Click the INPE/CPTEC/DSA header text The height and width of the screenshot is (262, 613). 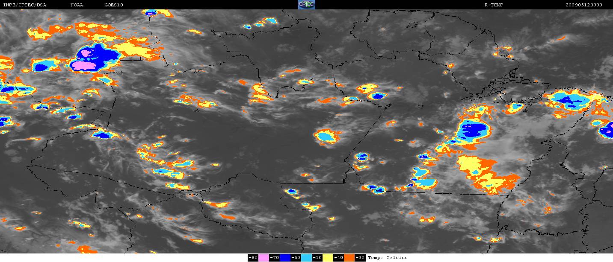[x=24, y=5]
